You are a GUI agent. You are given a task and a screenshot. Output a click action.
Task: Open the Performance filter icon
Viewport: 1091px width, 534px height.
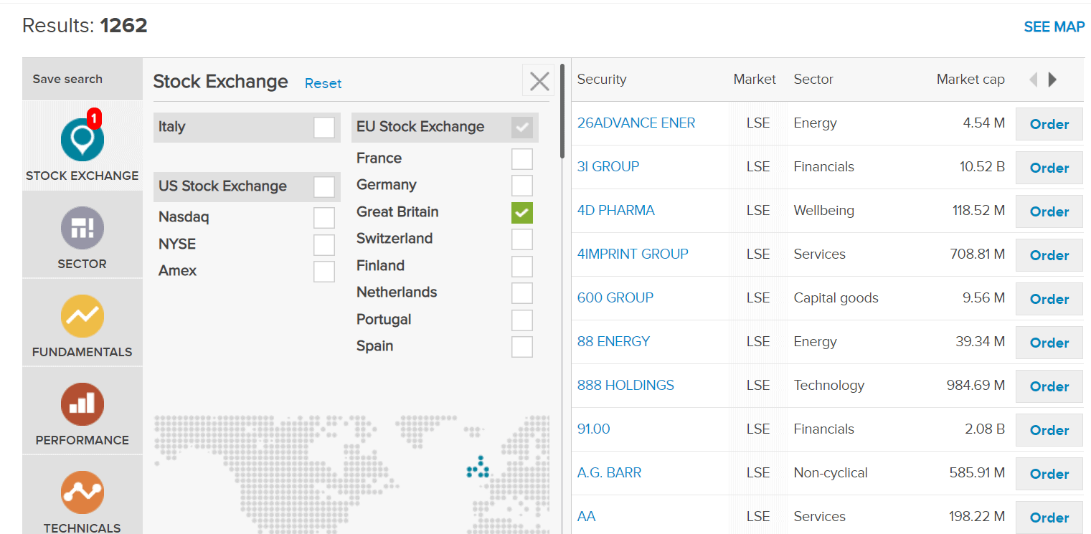(x=82, y=404)
